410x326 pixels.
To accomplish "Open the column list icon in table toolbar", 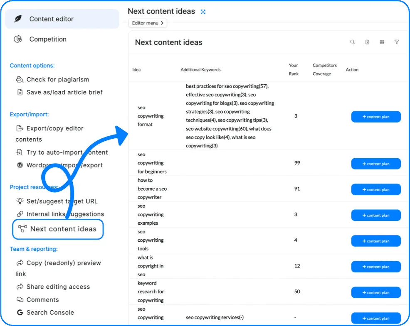I will coord(382,42).
